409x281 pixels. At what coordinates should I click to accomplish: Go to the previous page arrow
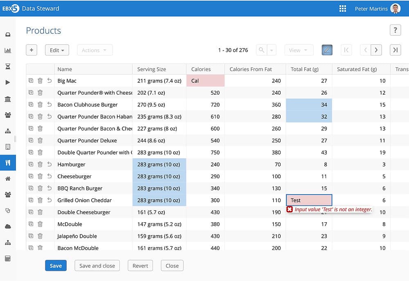click(365, 50)
